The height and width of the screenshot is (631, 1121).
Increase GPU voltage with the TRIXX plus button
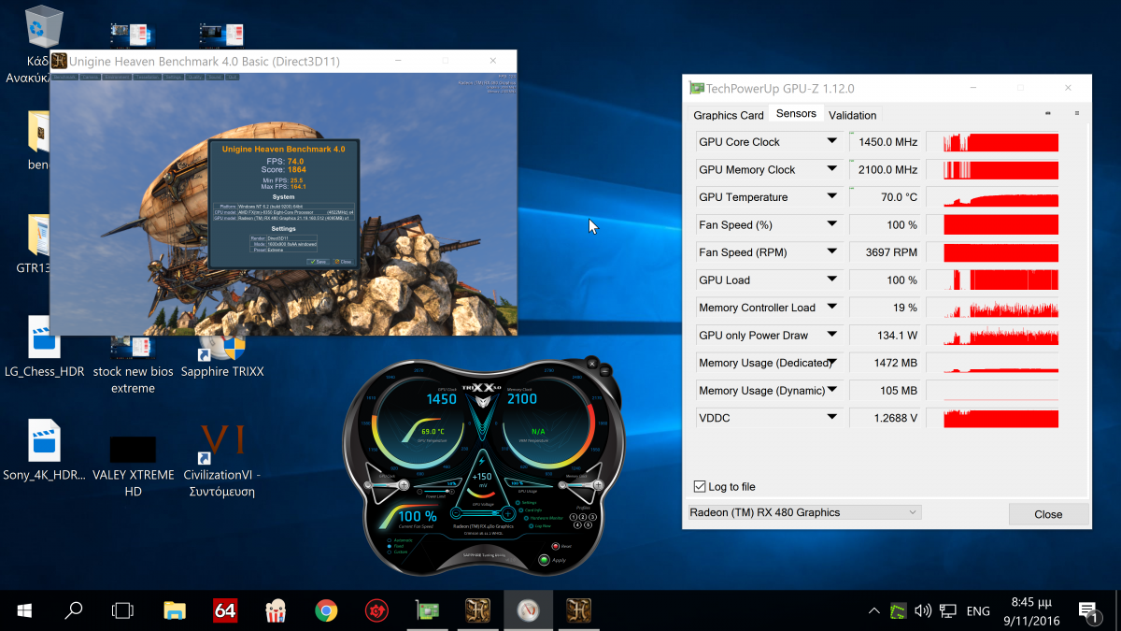coord(507,513)
